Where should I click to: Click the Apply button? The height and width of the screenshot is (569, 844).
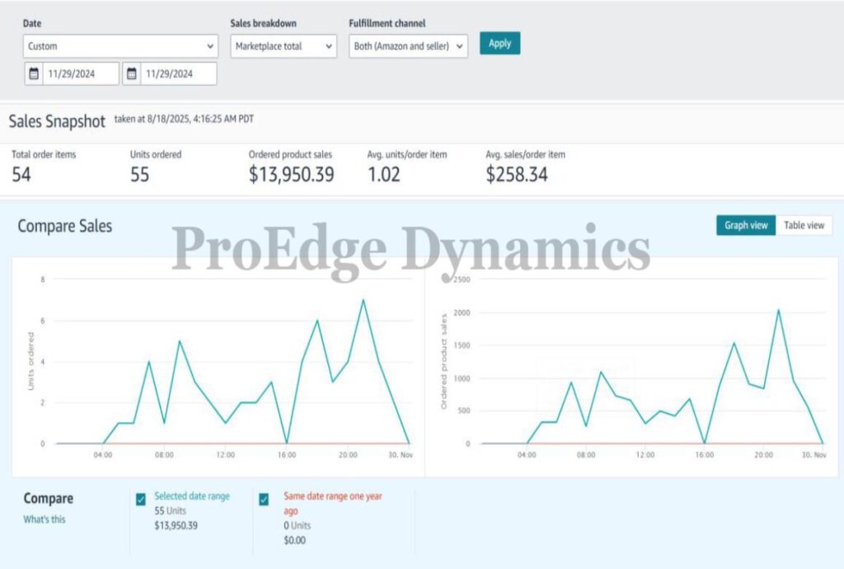point(499,44)
